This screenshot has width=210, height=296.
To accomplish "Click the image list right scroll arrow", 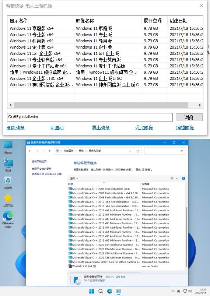I will [200, 105].
